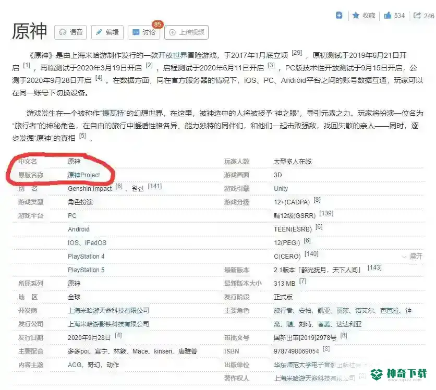The image size is (436, 390).
Task: Expand the 展开 ratings list
Action: coord(412,257)
